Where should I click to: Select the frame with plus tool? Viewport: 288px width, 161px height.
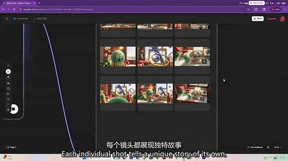8,89
